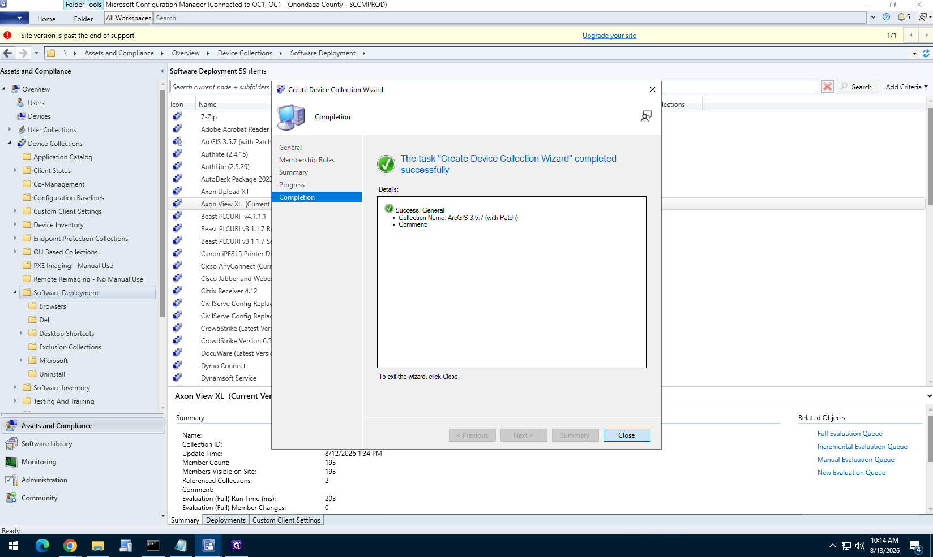Screen dimensions: 933x557
Task: Open the Deployments tab in details pane
Action: click(226, 520)
